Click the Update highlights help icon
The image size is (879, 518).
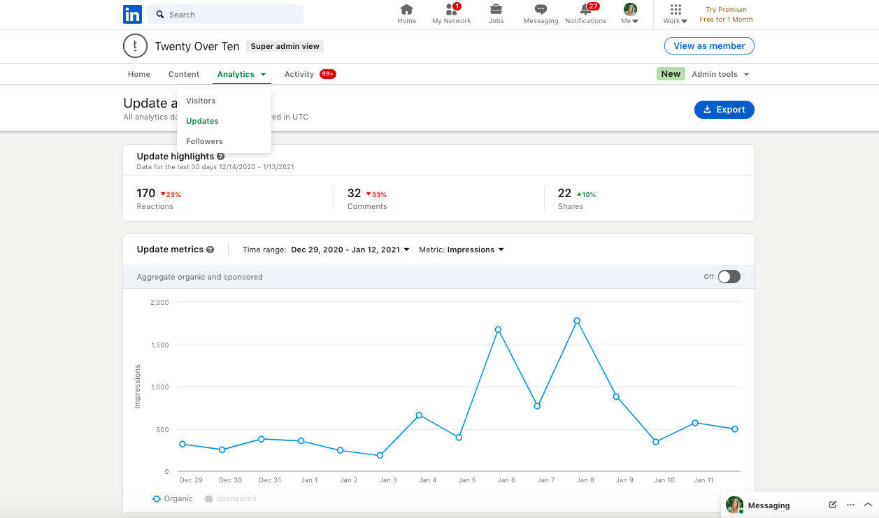point(221,157)
